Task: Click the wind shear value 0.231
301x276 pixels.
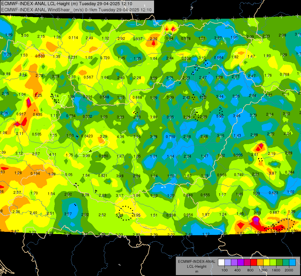Action: [x=73, y=57]
